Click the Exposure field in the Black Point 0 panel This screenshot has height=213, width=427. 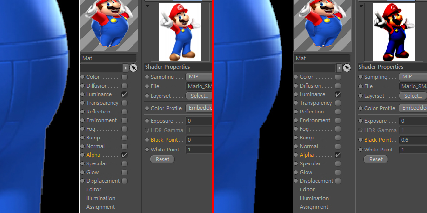pos(199,120)
